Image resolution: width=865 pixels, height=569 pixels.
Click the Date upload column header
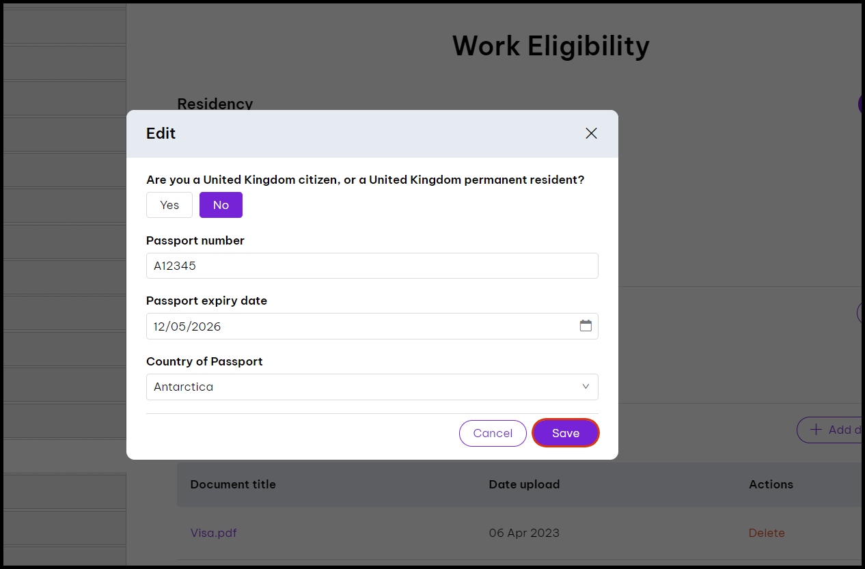[524, 484]
